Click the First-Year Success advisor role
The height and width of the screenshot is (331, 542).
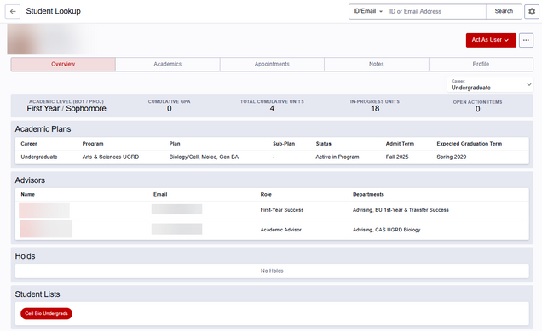click(282, 210)
